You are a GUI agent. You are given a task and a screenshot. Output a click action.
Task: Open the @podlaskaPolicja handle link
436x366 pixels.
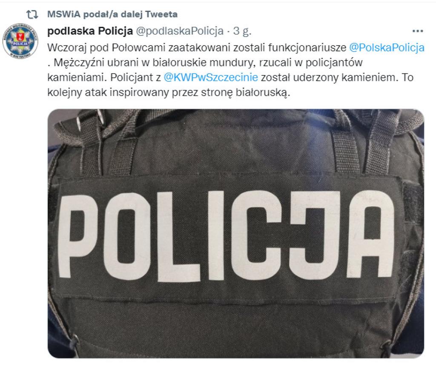pos(180,31)
